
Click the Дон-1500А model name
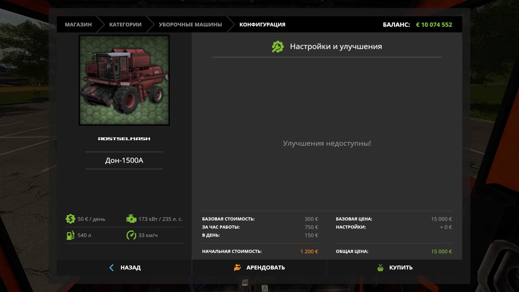[124, 160]
